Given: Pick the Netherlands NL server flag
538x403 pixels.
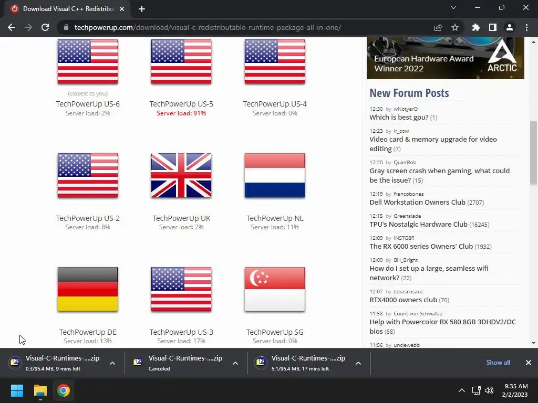Looking at the screenshot, I should (275, 175).
